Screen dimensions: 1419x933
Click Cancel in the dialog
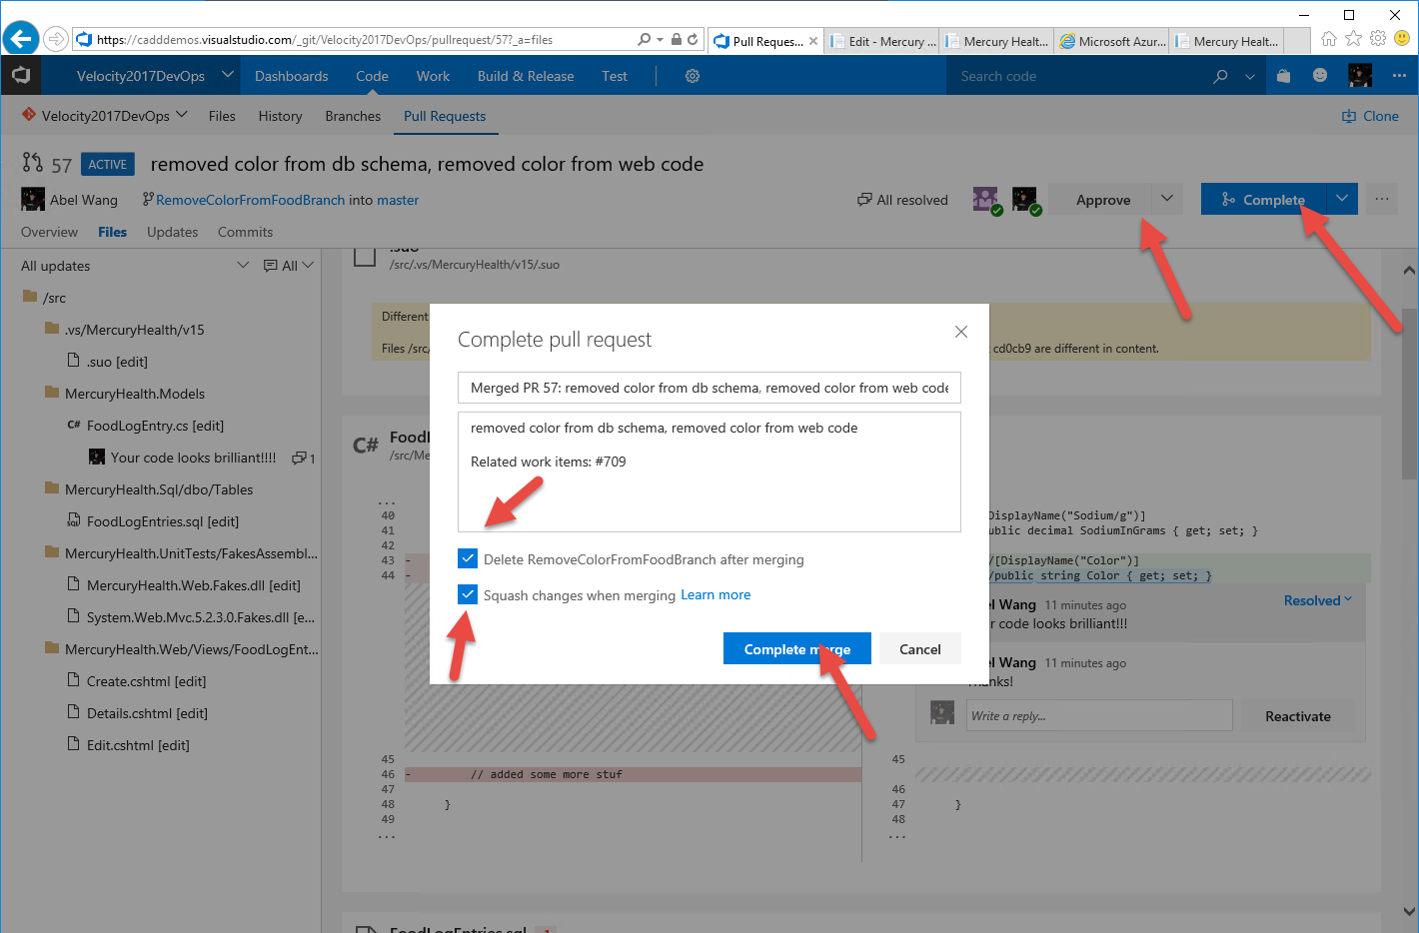920,648
